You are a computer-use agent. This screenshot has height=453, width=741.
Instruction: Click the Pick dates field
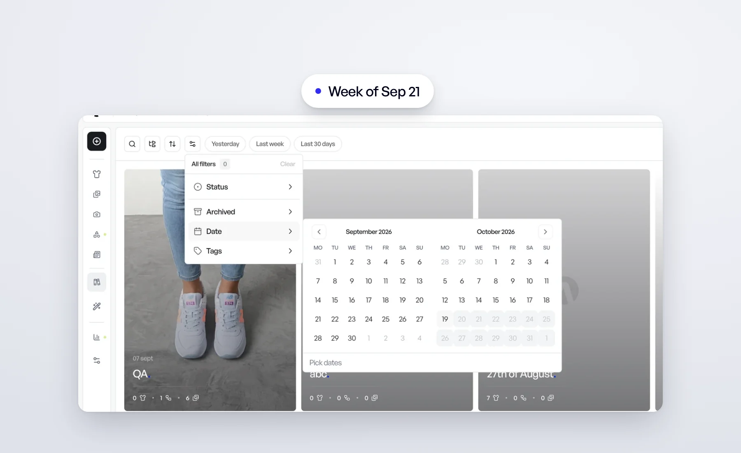[432, 363]
